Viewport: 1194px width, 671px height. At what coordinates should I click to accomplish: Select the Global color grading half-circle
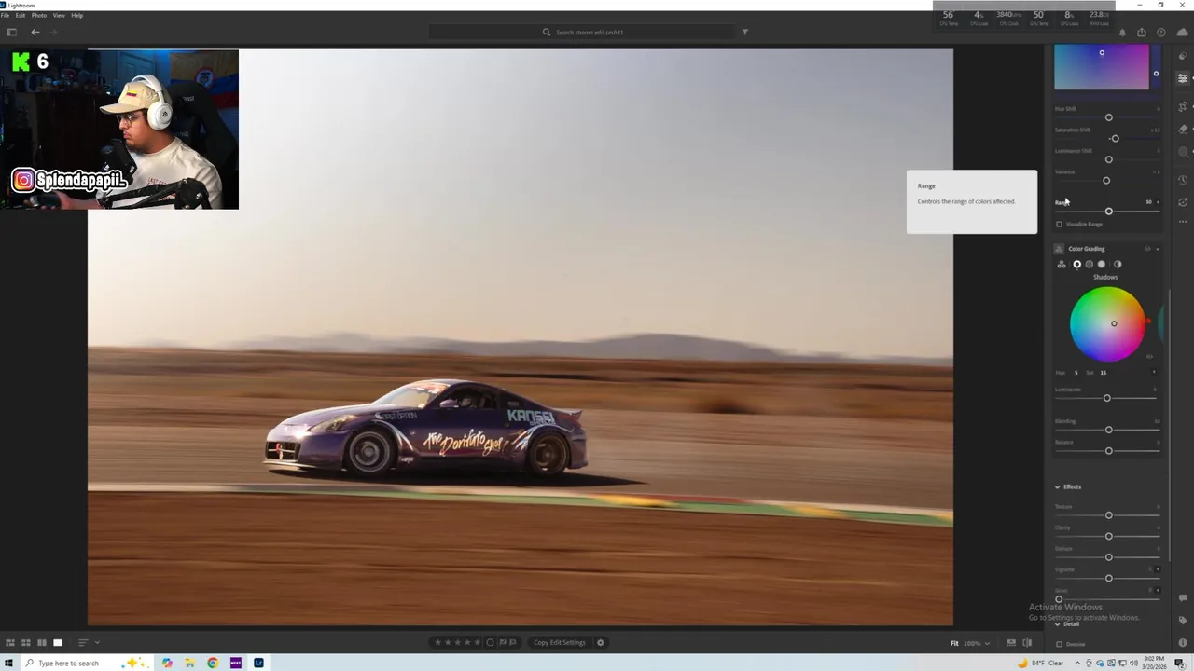click(1118, 264)
